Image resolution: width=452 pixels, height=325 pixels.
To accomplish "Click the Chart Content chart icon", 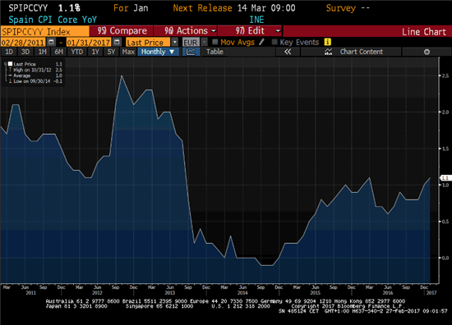I will pos(329,52).
